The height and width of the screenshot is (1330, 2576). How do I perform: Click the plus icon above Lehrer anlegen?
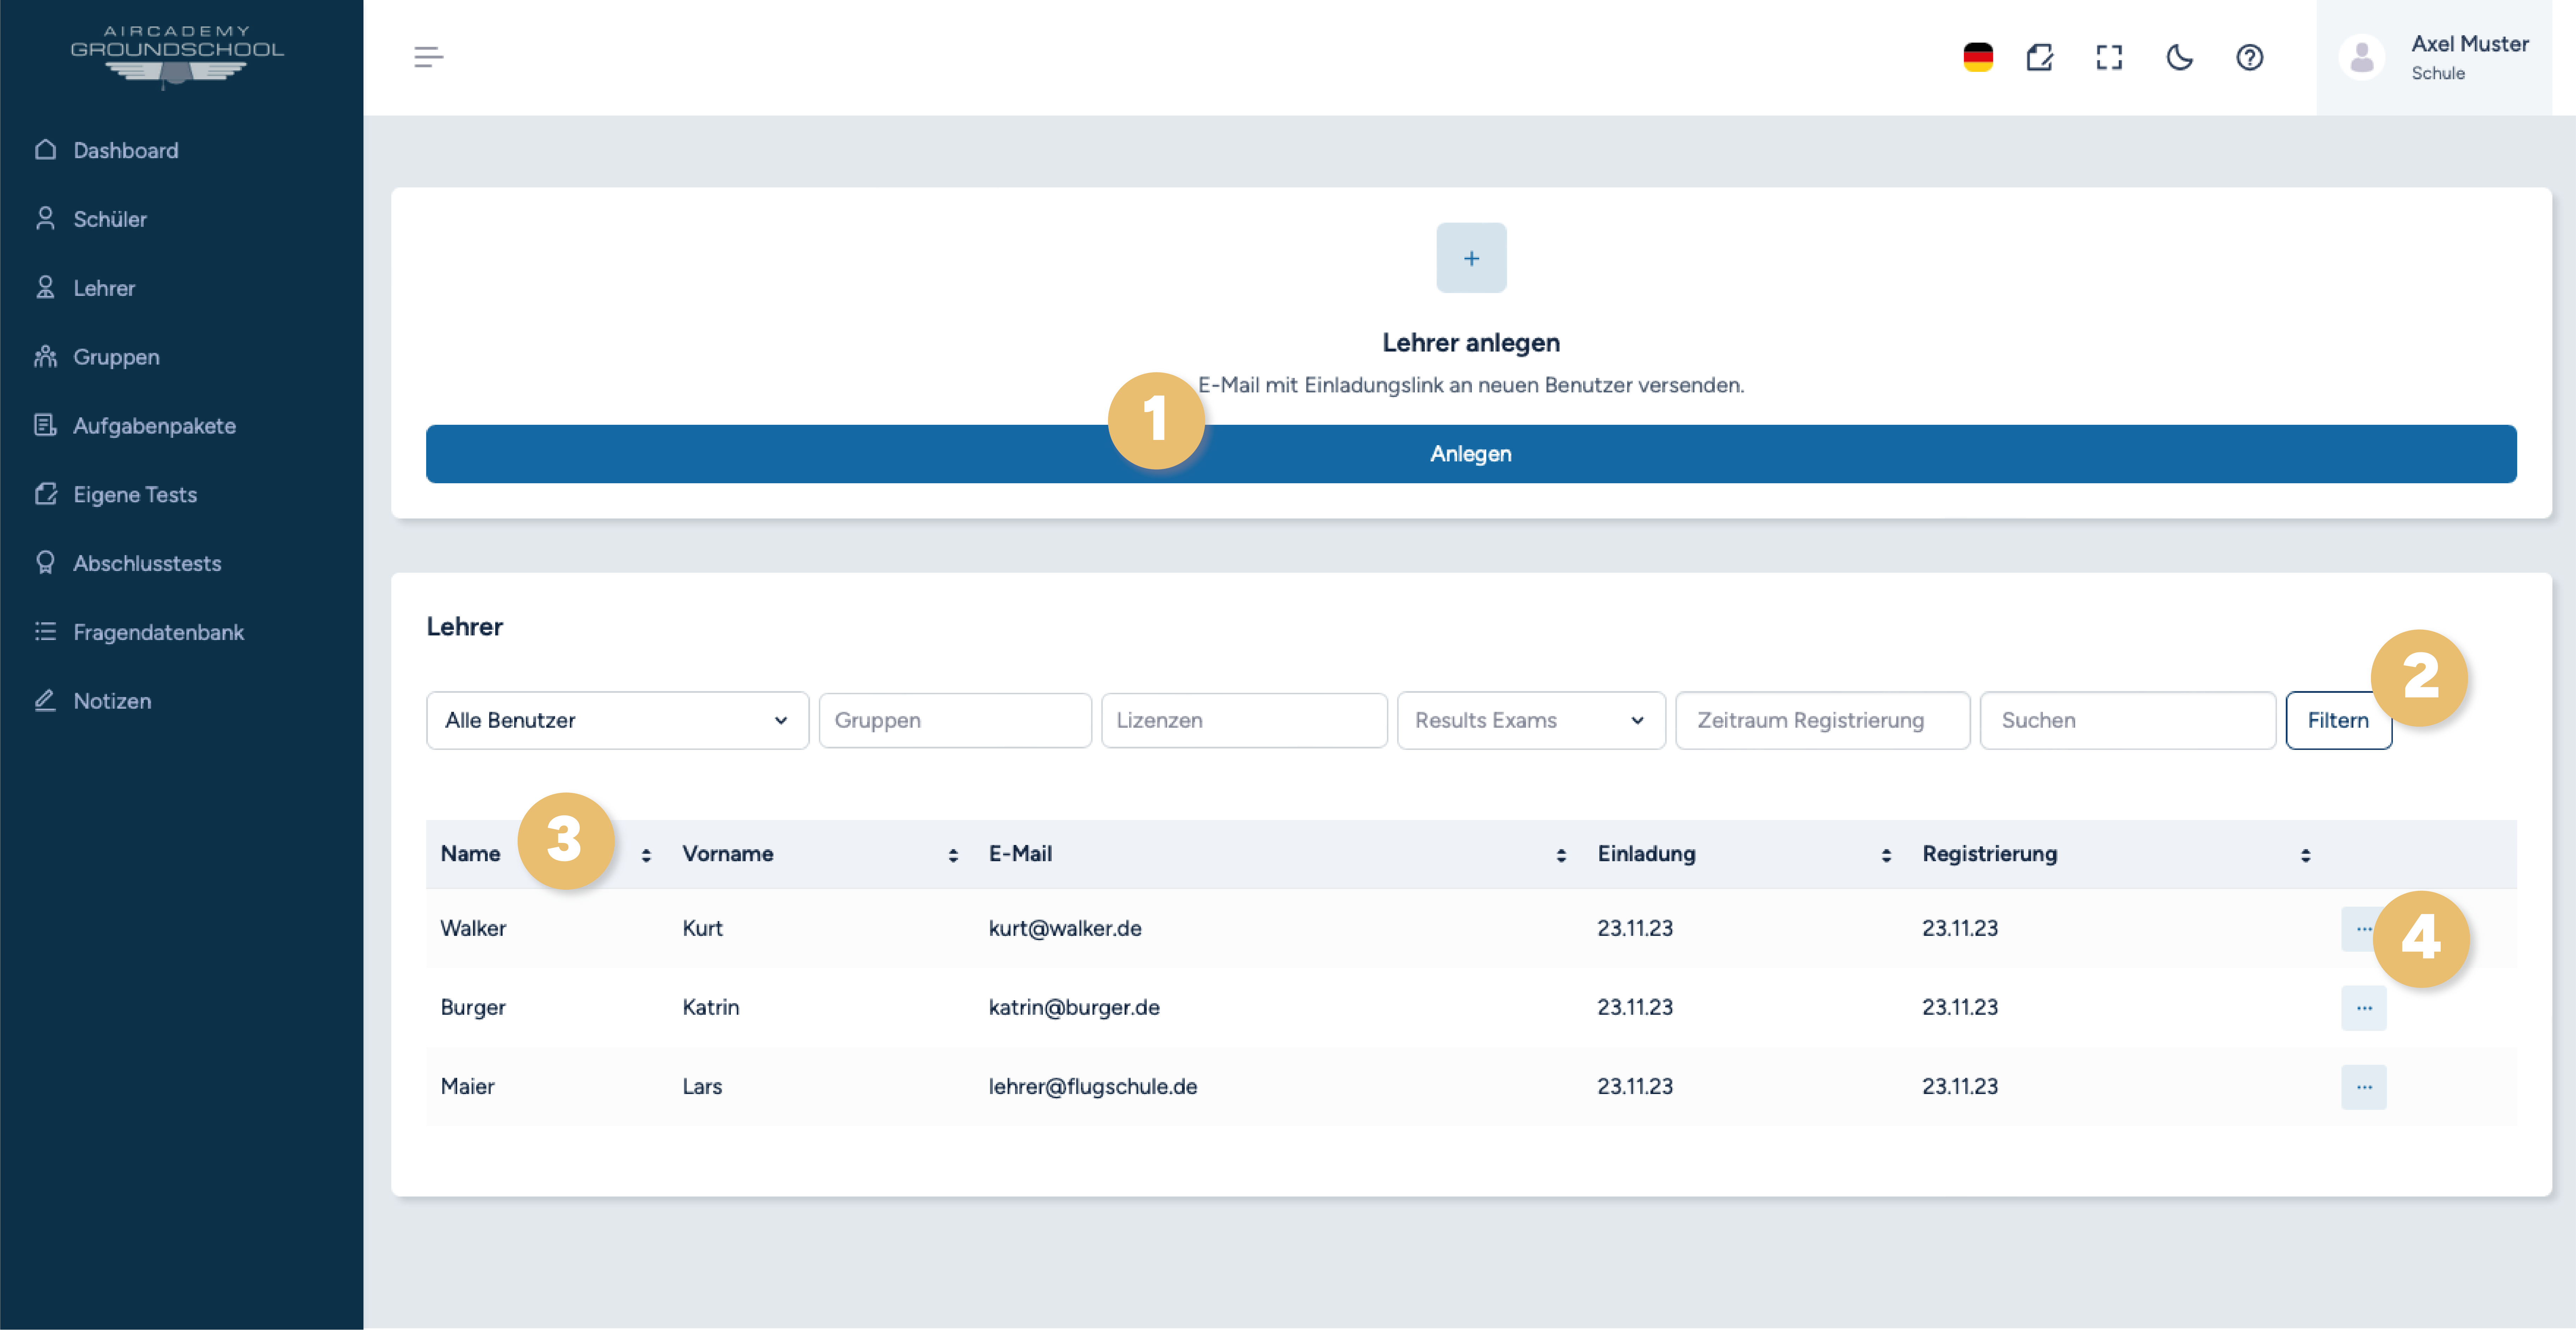point(1471,258)
